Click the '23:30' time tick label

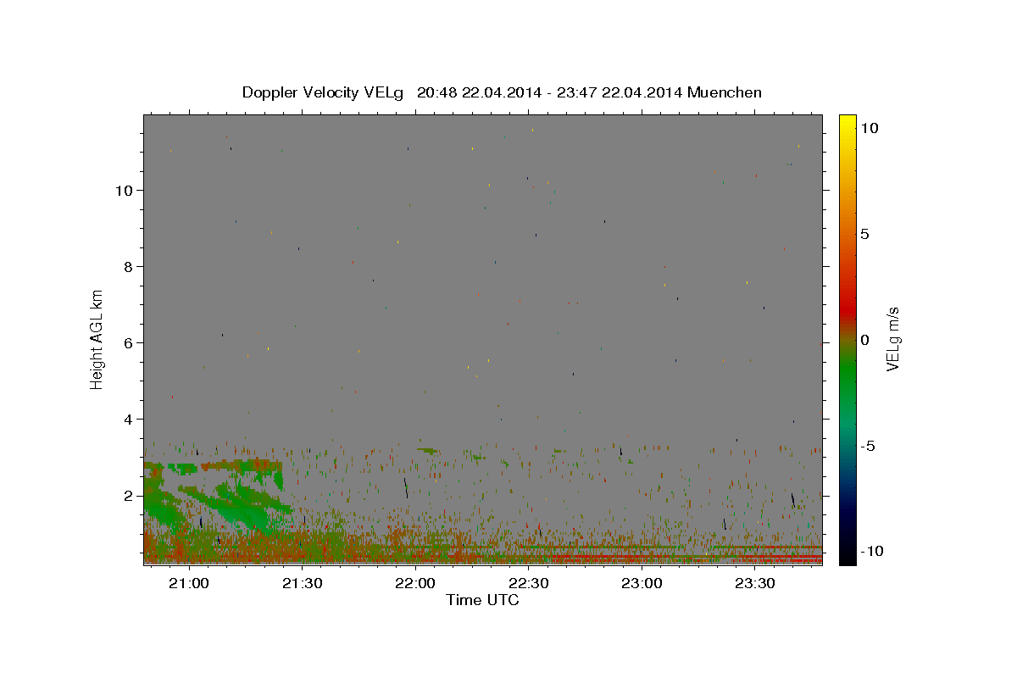pyautogui.click(x=756, y=584)
